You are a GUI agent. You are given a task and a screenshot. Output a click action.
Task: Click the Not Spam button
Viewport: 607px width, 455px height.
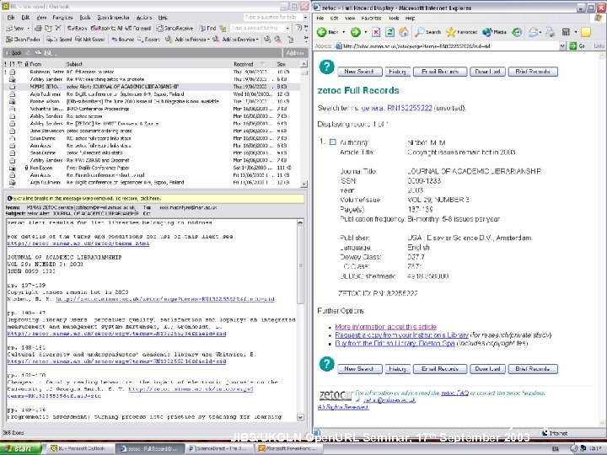pyautogui.click(x=89, y=39)
